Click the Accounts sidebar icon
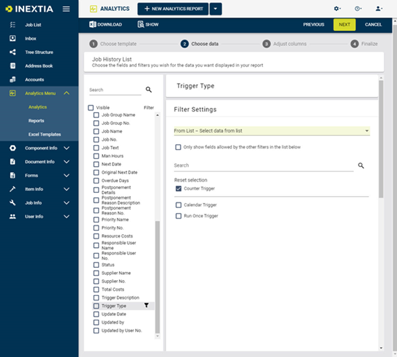This screenshot has height=357, width=397. click(x=12, y=80)
